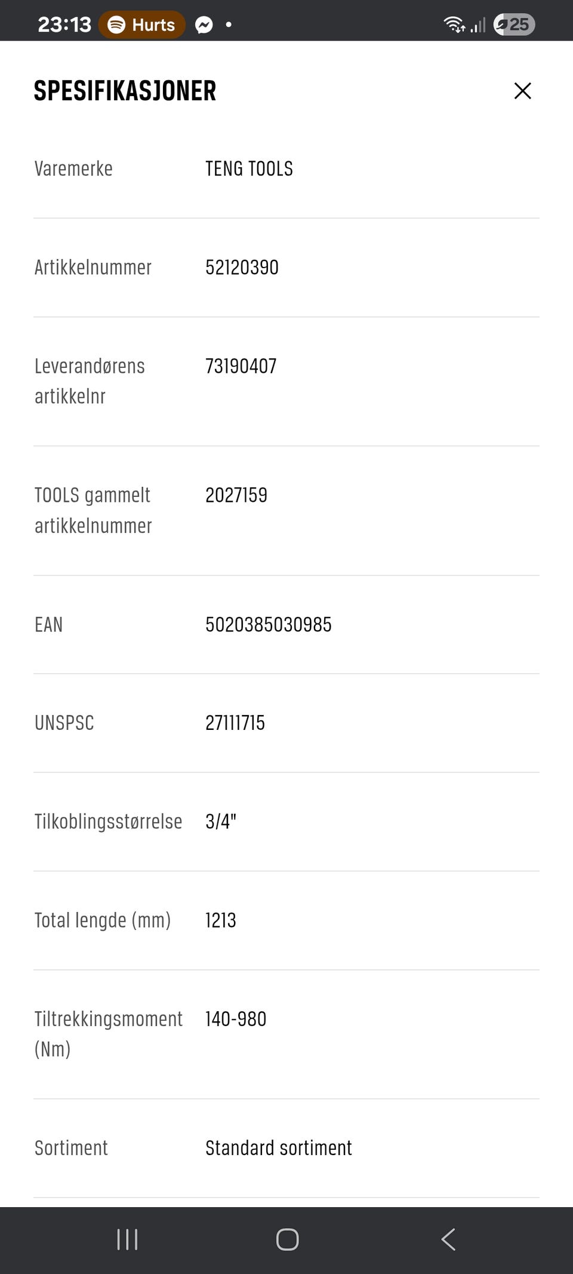The height and width of the screenshot is (1274, 573).
Task: Open recent apps navigation button
Action: tap(127, 1239)
